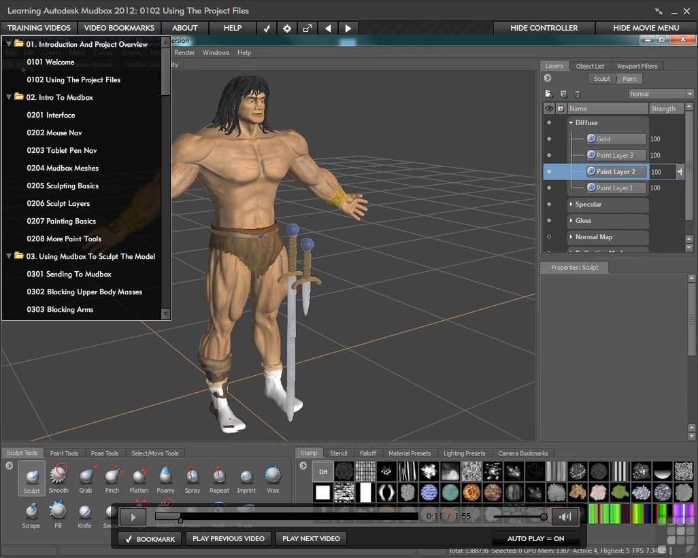The width and height of the screenshot is (698, 558).
Task: Open the Stencil tab
Action: coord(338,453)
